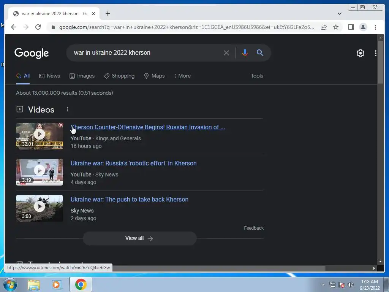Image resolution: width=389 pixels, height=292 pixels.
Task: Click the horizontal scrollbar right arrow
Action: (374, 268)
